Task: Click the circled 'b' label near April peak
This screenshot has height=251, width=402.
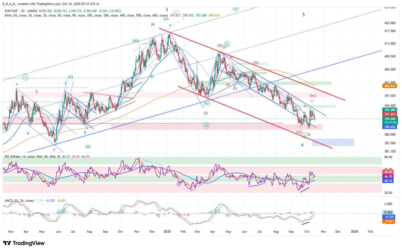Action: (227, 44)
